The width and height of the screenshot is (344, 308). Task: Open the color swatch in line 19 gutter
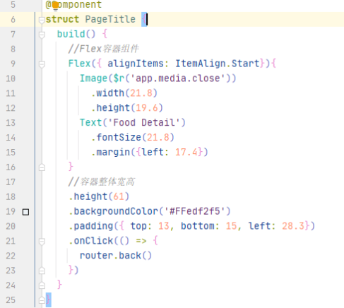coord(25,212)
